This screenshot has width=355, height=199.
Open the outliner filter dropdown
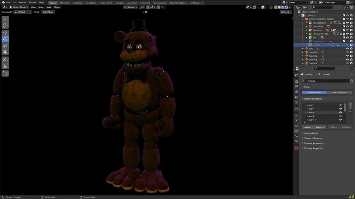(x=346, y=7)
